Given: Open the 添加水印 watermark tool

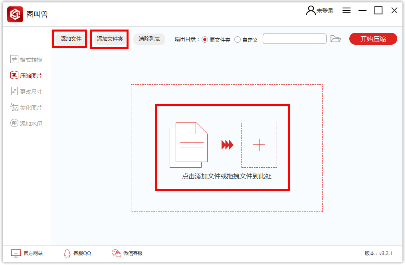Looking at the screenshot, I should tap(25, 123).
